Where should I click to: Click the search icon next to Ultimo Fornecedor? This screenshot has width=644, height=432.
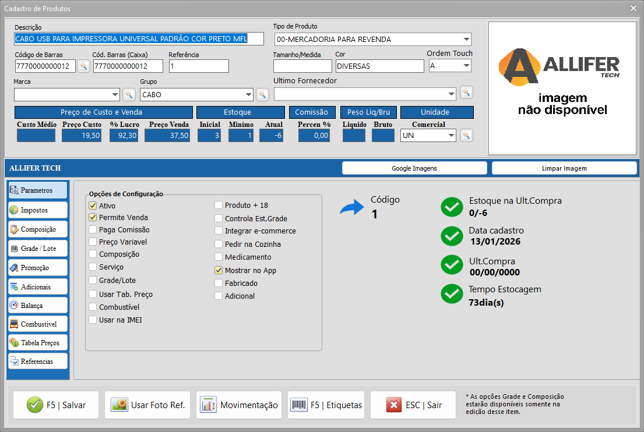point(466,92)
